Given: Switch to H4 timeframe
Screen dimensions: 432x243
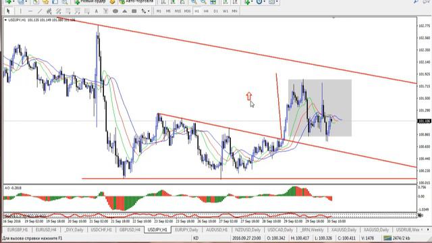Looking at the screenshot, I should pyautogui.click(x=206, y=11).
